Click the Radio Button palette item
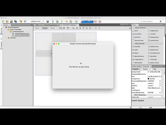 137,63
